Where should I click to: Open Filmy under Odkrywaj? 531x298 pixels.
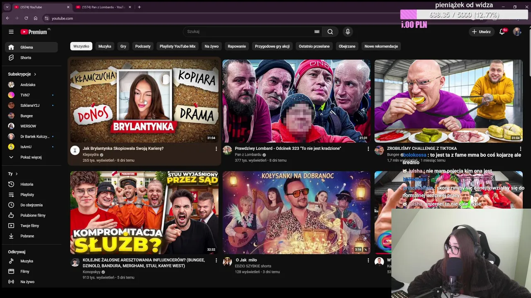(32, 272)
